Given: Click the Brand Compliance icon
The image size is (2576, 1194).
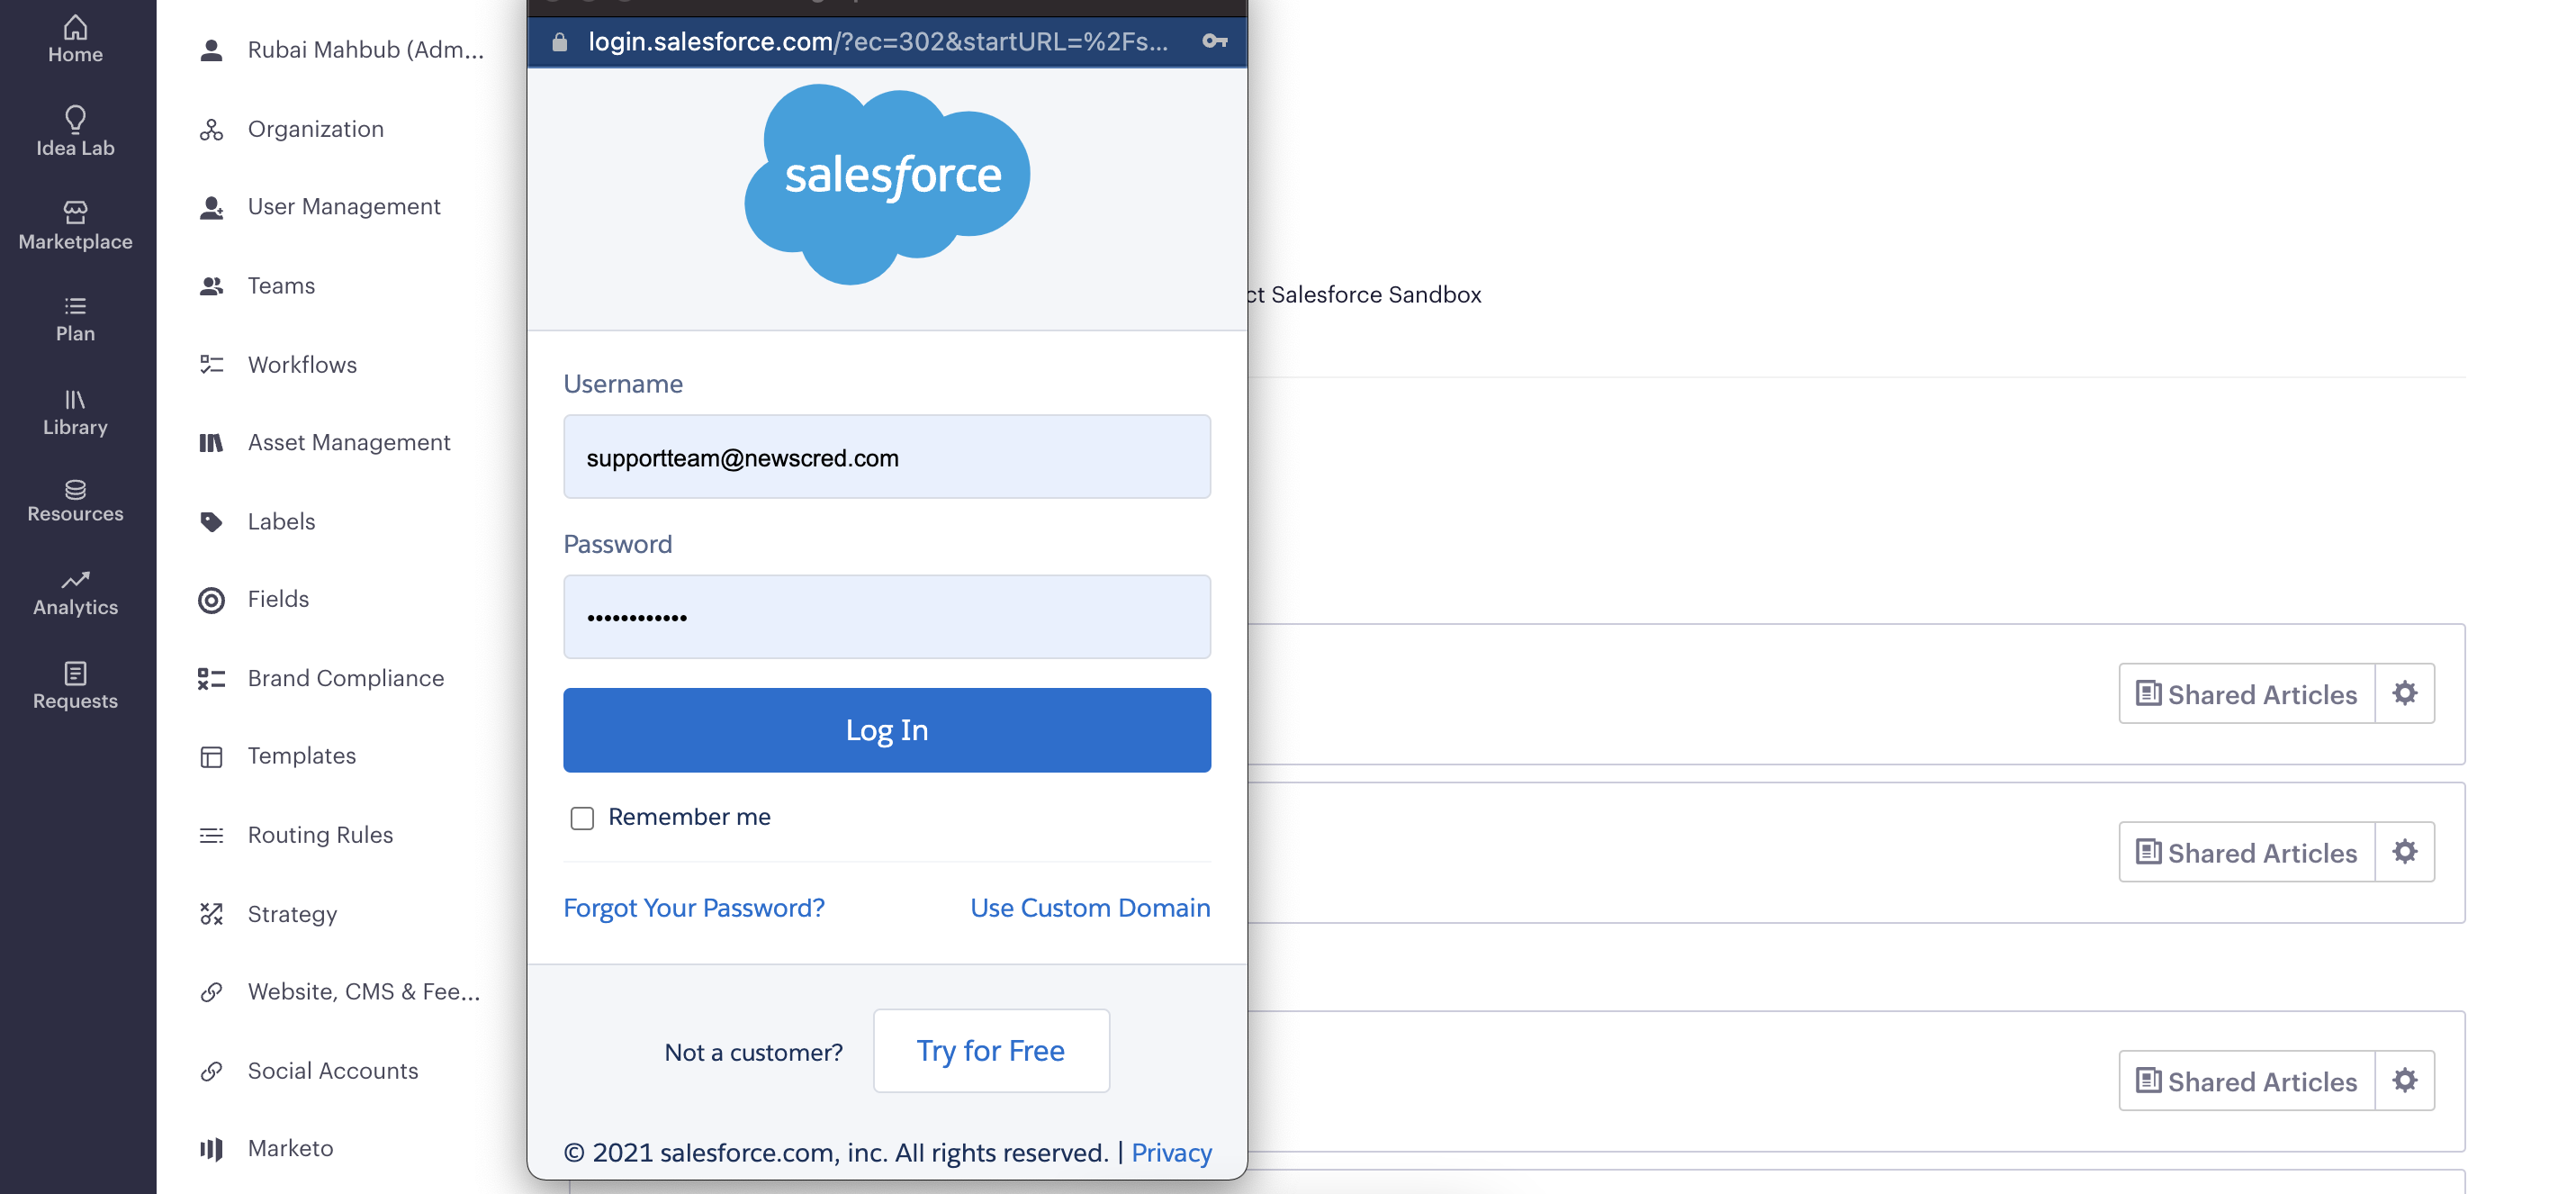Looking at the screenshot, I should coord(211,679).
